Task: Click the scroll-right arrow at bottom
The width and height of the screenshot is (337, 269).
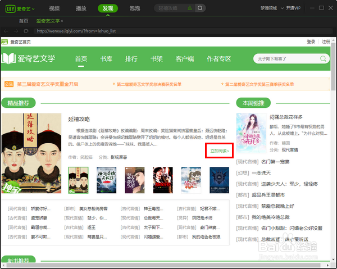Action: tap(328, 265)
